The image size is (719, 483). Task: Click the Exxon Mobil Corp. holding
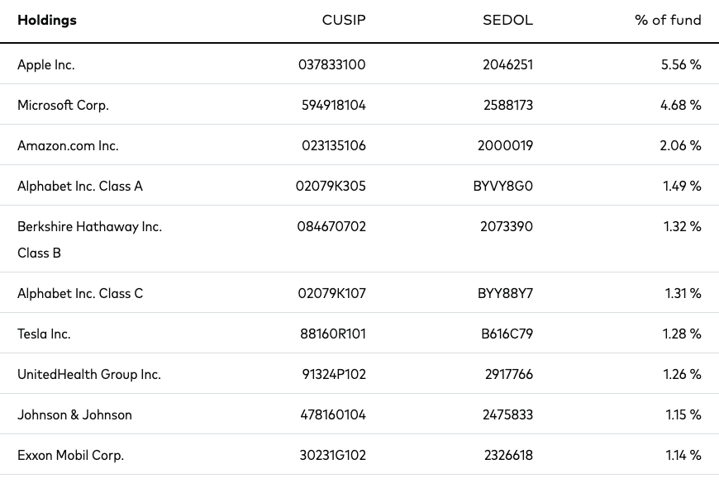pos(70,456)
